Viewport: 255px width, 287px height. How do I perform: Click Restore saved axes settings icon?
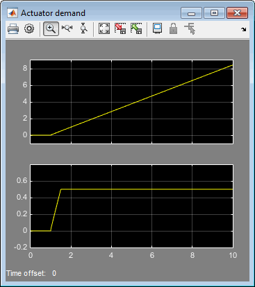(136, 28)
